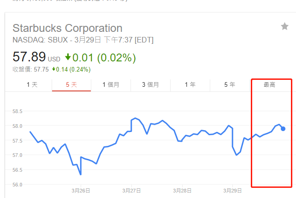Click the Starbucks Corporation title

pyautogui.click(x=67, y=28)
